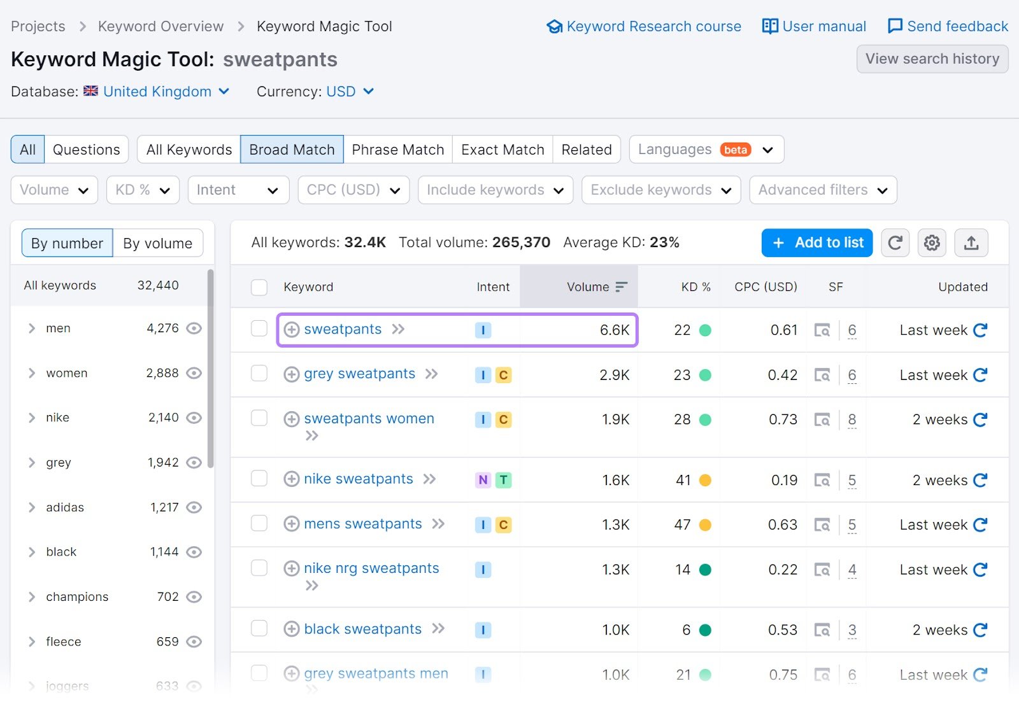Image resolution: width=1019 pixels, height=704 pixels.
Task: Click the export results icon
Action: [971, 243]
